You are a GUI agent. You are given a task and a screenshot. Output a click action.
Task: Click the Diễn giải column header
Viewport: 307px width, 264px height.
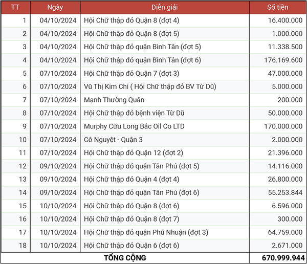pyautogui.click(x=164, y=7)
